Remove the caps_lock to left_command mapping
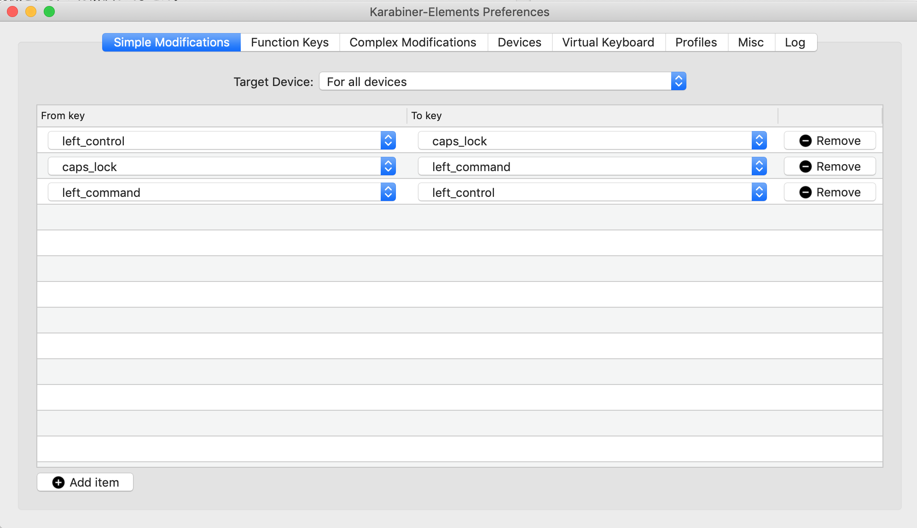The height and width of the screenshot is (528, 917). (830, 166)
